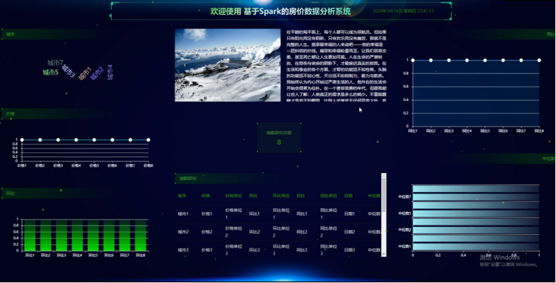This screenshot has width=556, height=283.
Task: Click the 同比1 table cell
Action: coord(302,214)
